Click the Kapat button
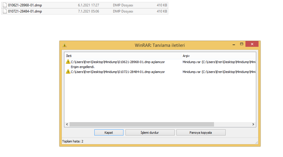The width and height of the screenshot is (283, 157). coord(109,133)
